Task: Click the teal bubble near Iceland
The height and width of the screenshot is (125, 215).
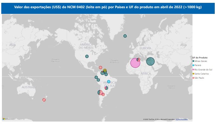Action: [125, 36]
